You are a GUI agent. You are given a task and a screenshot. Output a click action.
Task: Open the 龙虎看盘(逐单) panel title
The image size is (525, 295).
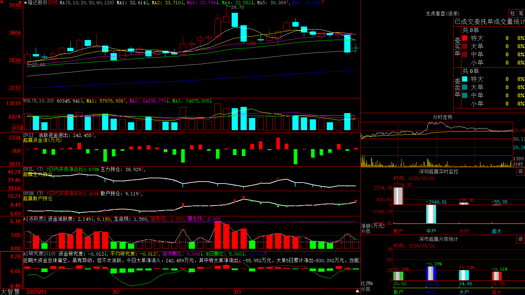click(x=442, y=13)
